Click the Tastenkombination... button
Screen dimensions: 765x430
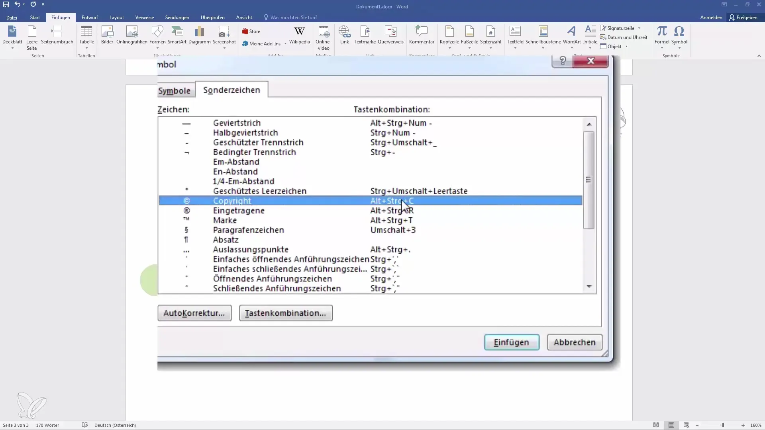(x=286, y=313)
